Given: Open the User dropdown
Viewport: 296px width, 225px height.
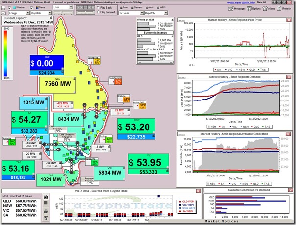Looking at the screenshot, I should click(x=63, y=7).
